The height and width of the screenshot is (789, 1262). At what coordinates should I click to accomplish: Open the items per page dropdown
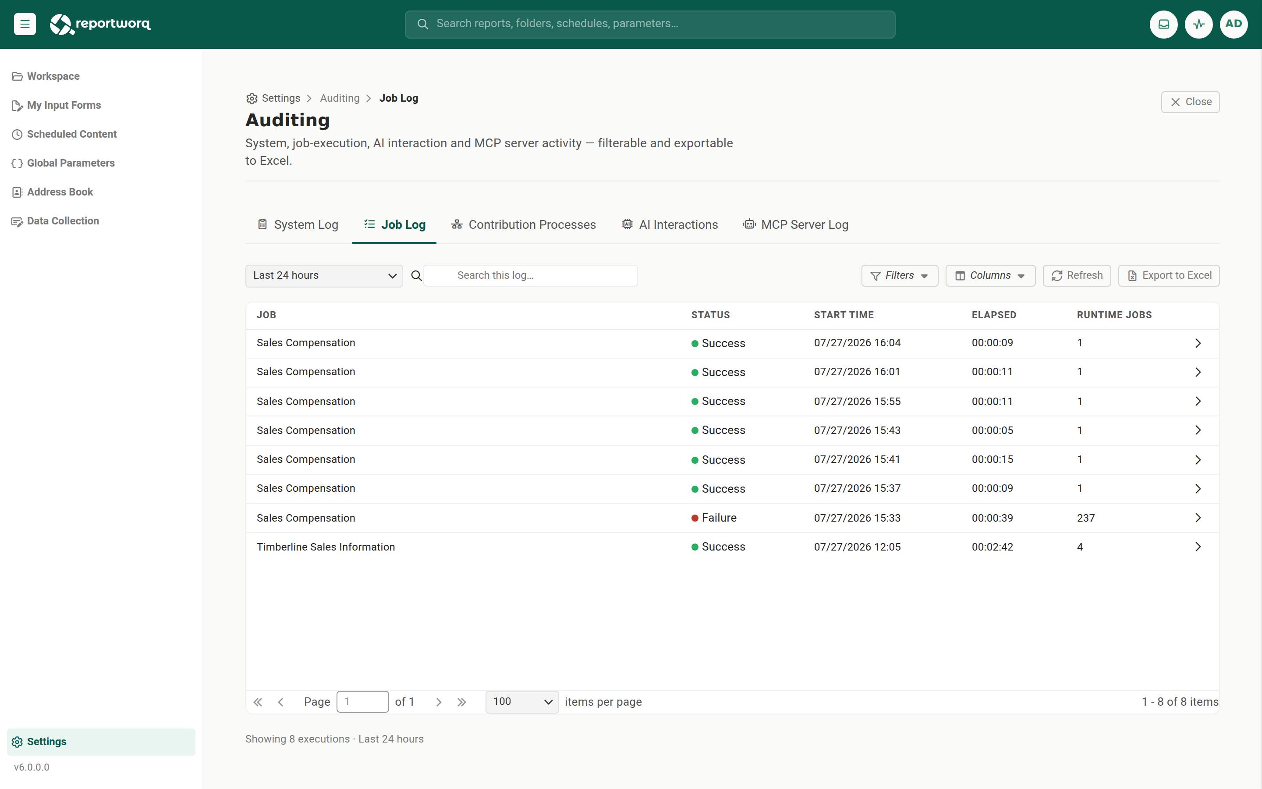pyautogui.click(x=522, y=702)
